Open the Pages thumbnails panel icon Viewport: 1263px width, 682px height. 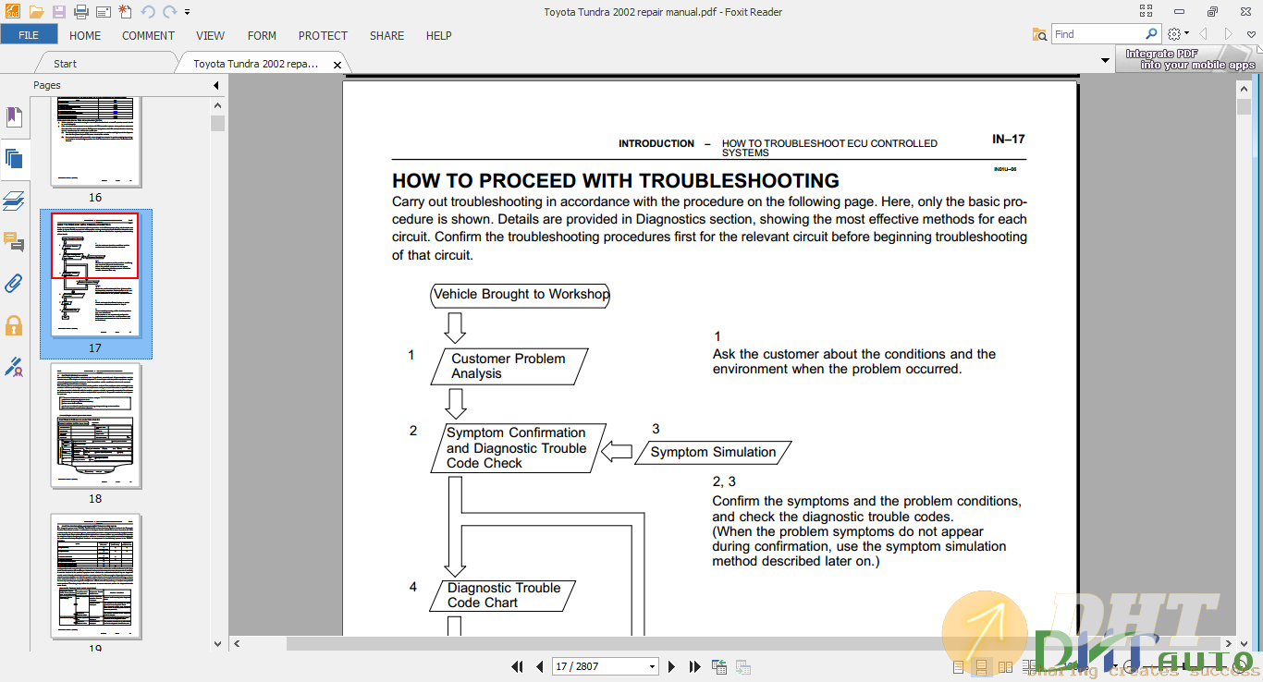coord(14,158)
